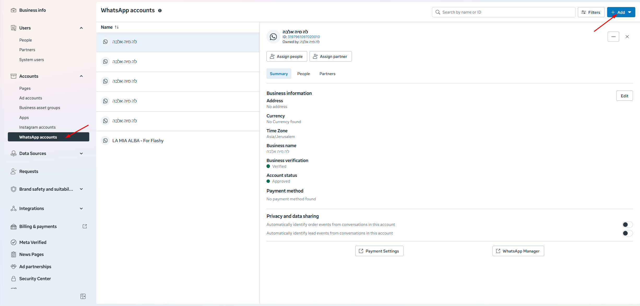Toggle automatic order events identification

(x=627, y=225)
